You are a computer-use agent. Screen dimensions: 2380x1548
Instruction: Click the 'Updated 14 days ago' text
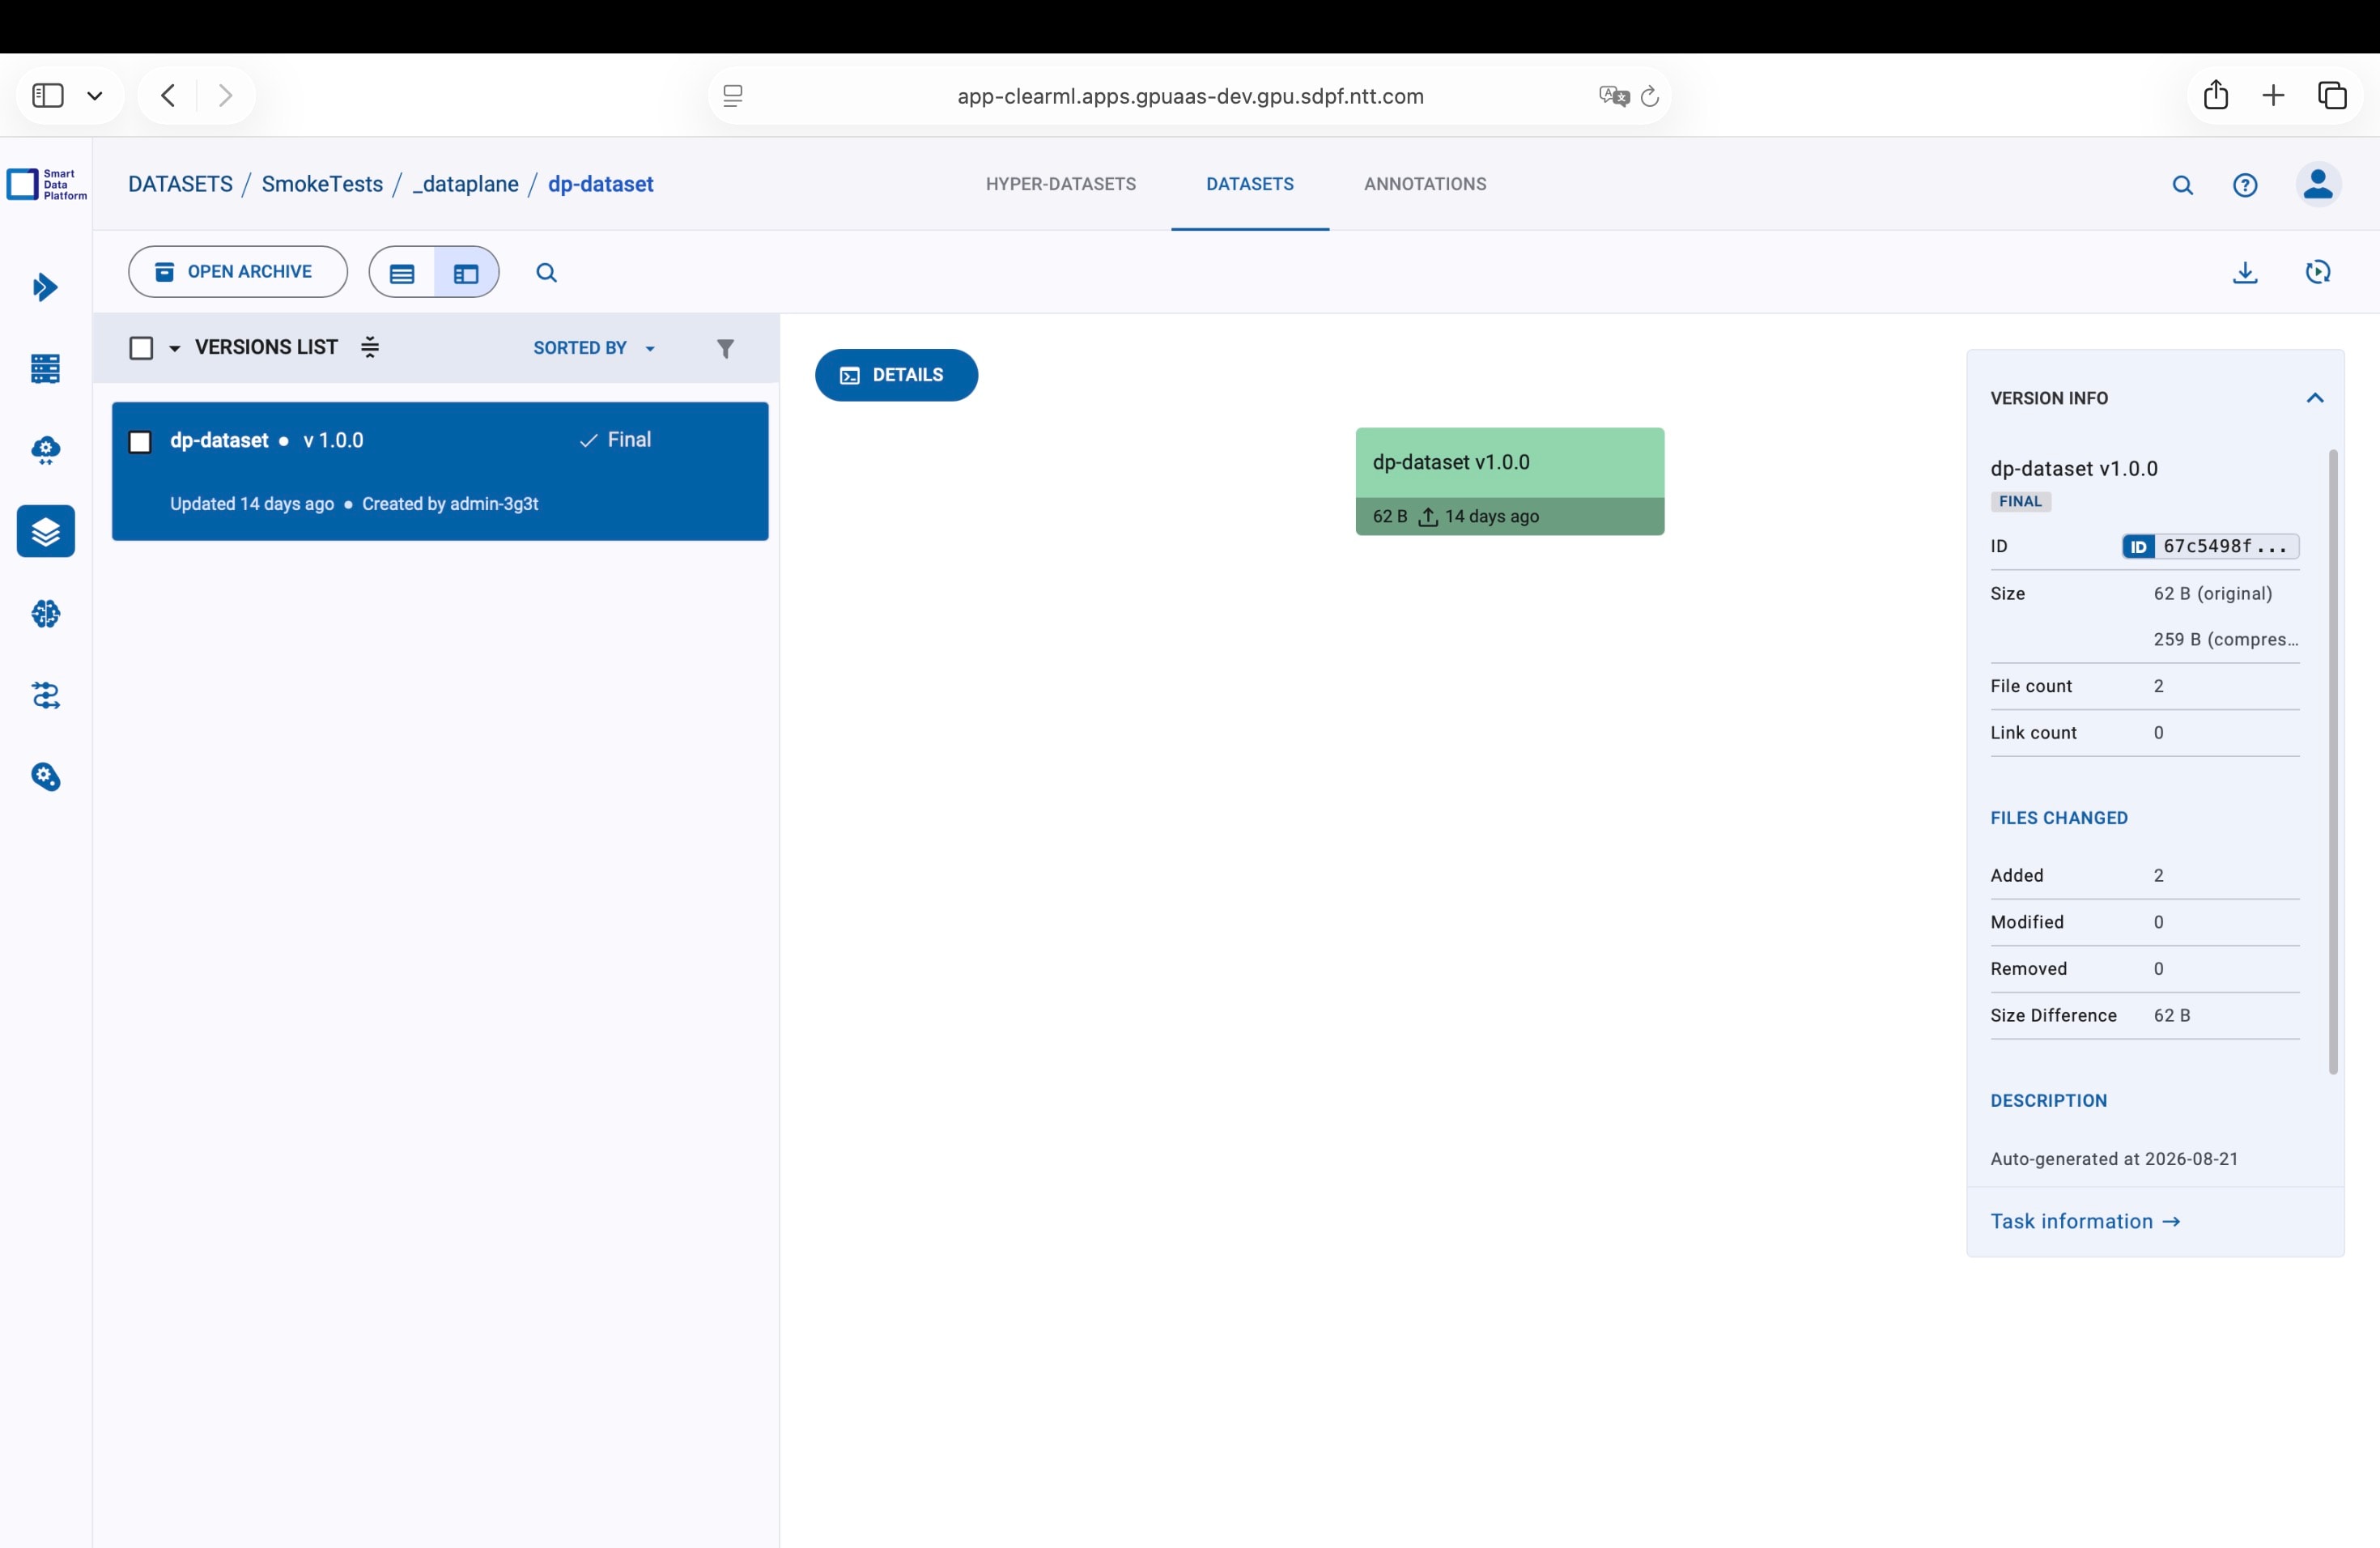pyautogui.click(x=252, y=504)
